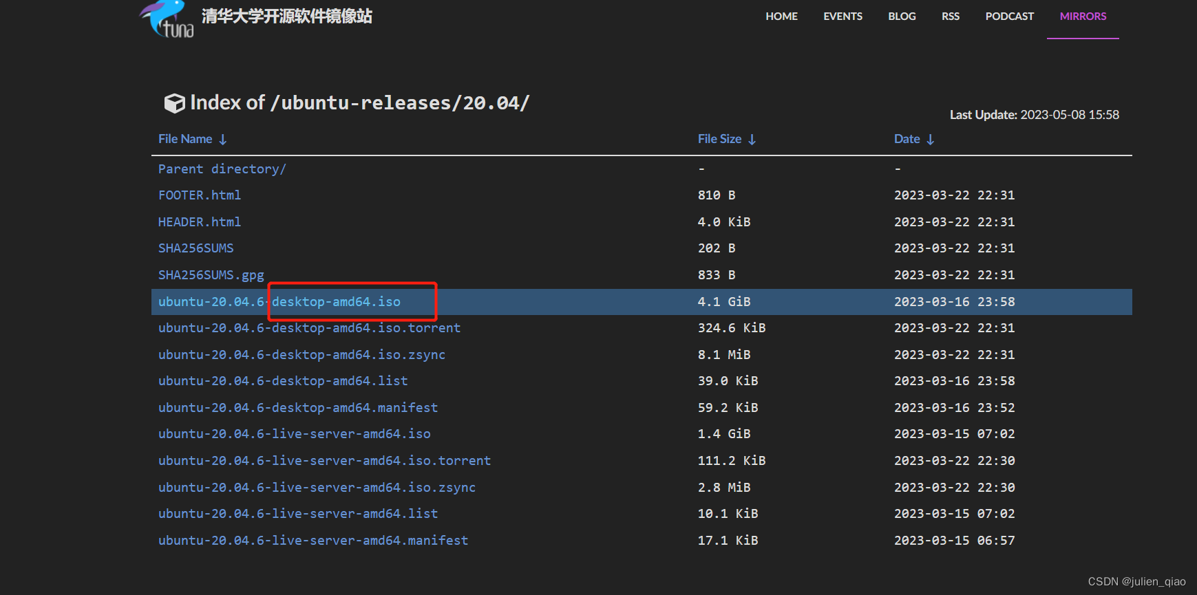Click the 2023-03-16 23:52 date cell
This screenshot has height=595, width=1197.
[954, 408]
